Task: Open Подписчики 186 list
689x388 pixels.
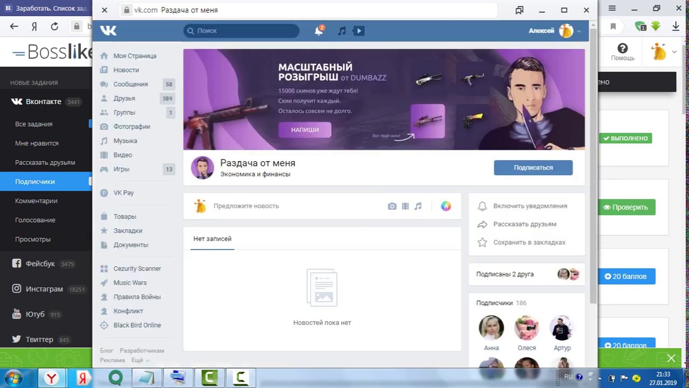Action: [501, 303]
